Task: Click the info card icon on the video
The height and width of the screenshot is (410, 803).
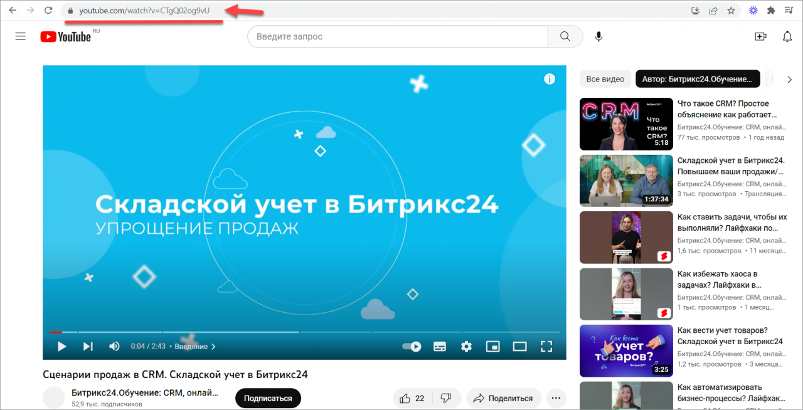Action: [550, 79]
